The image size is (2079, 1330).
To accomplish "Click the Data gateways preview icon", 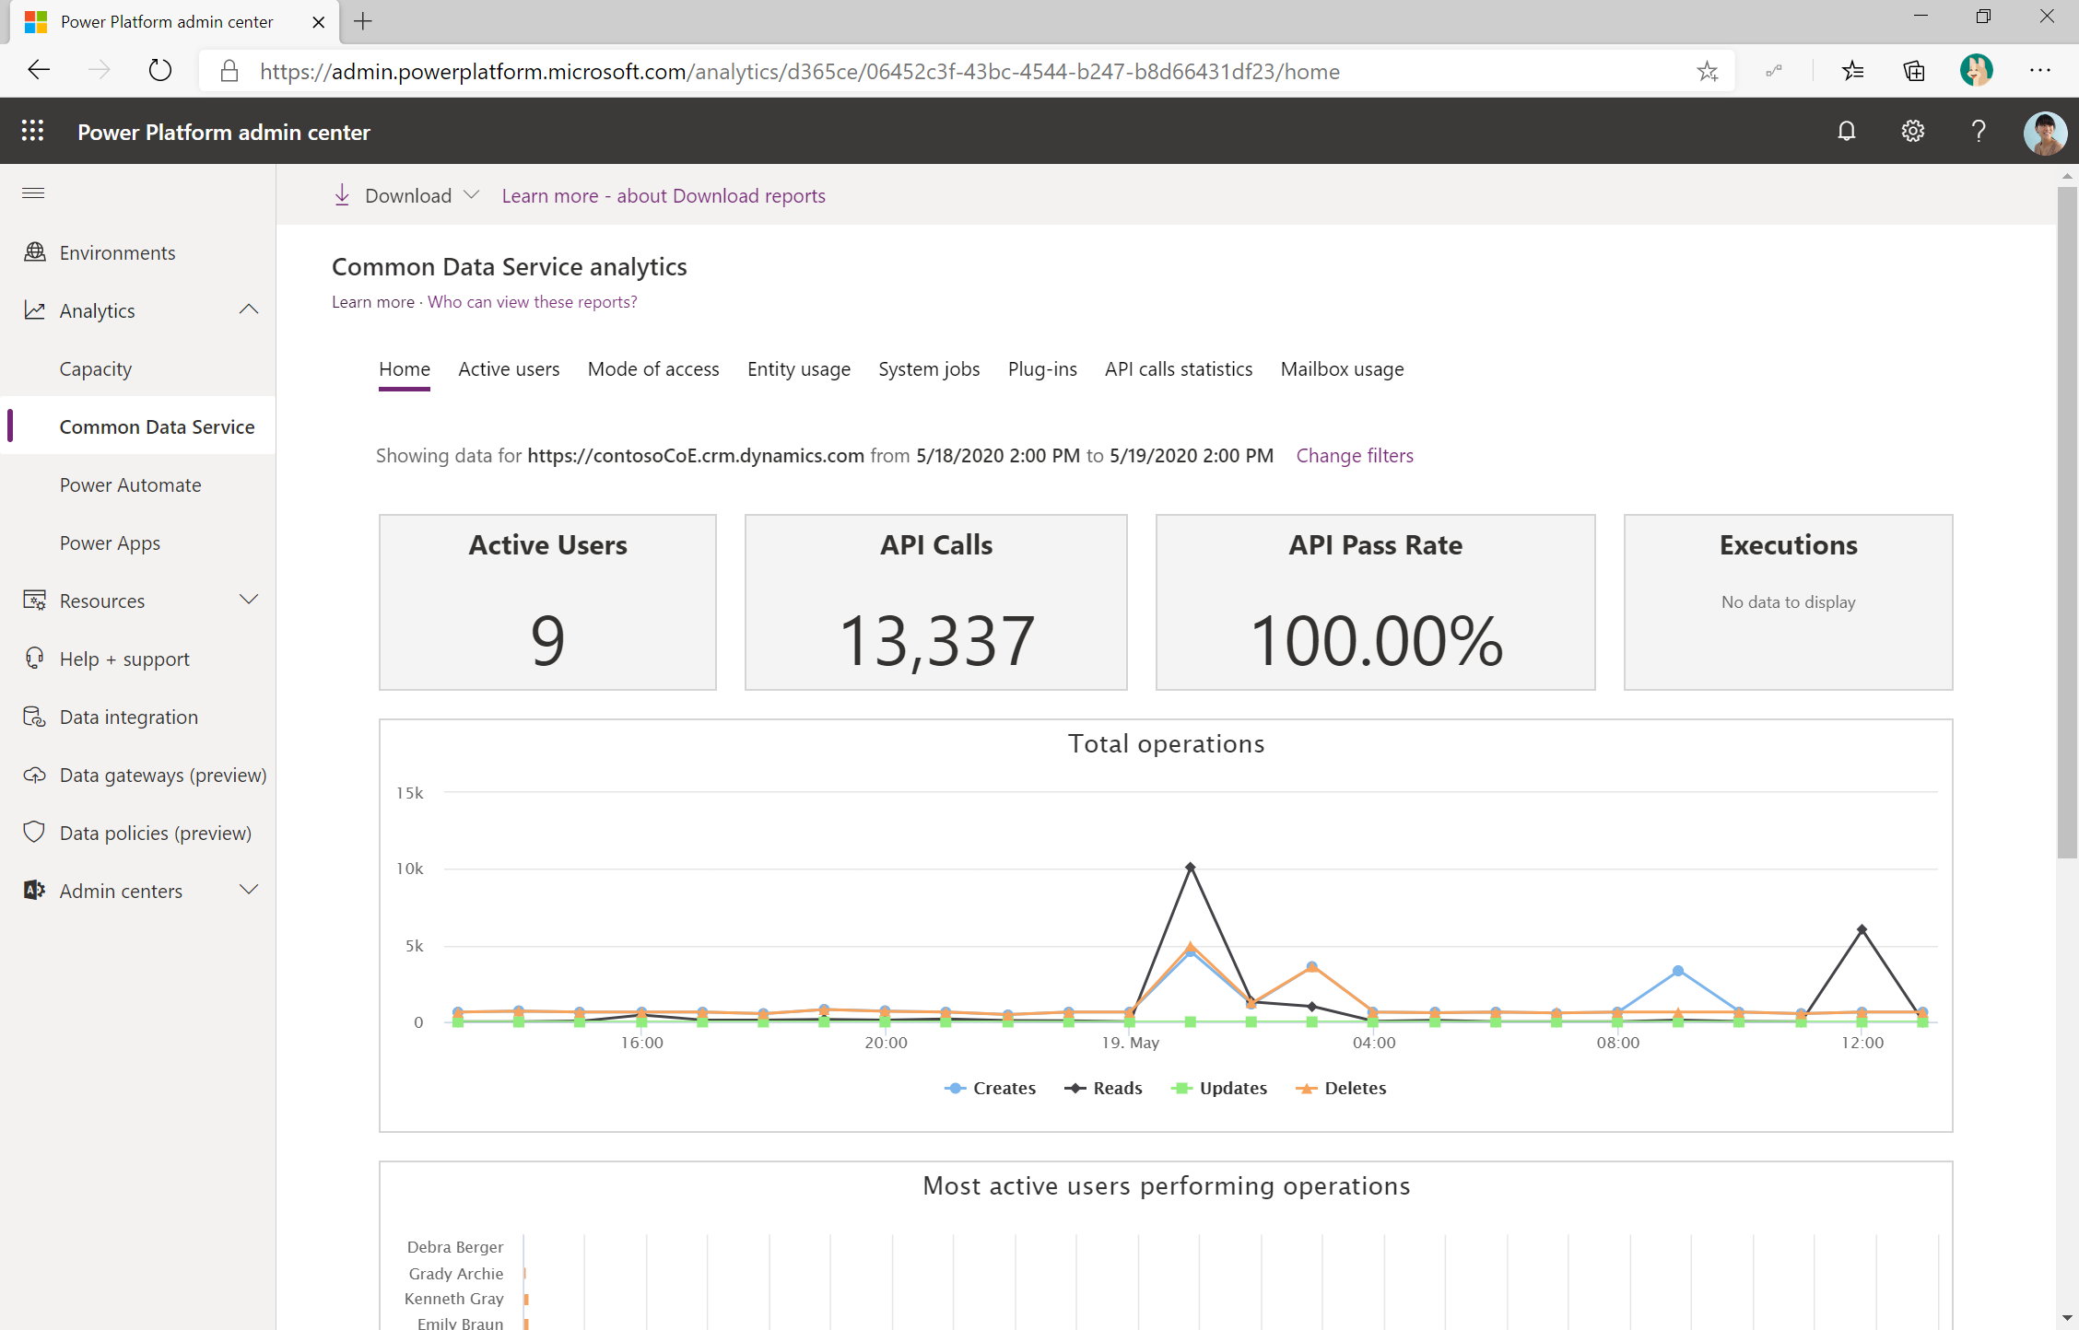I will coord(33,774).
